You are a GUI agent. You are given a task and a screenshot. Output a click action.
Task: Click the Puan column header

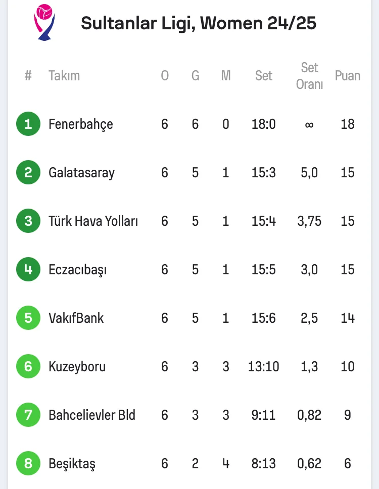(x=348, y=76)
